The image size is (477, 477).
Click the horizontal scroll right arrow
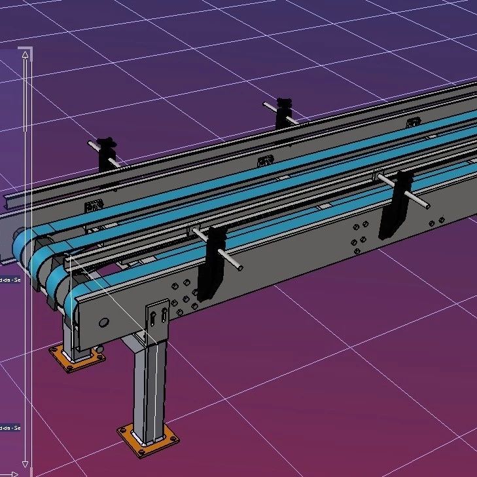point(14,474)
